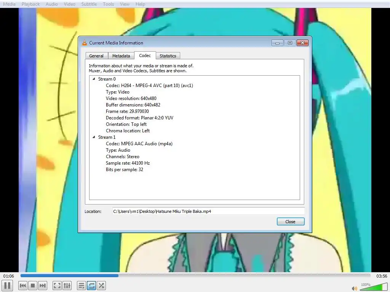
Task: Open the Audio menu
Action: click(52, 4)
